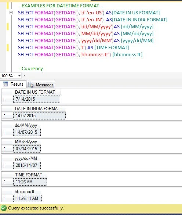Select the cell value 11:26 AM
Viewport: 182px width, 215px height.
pos(30,182)
